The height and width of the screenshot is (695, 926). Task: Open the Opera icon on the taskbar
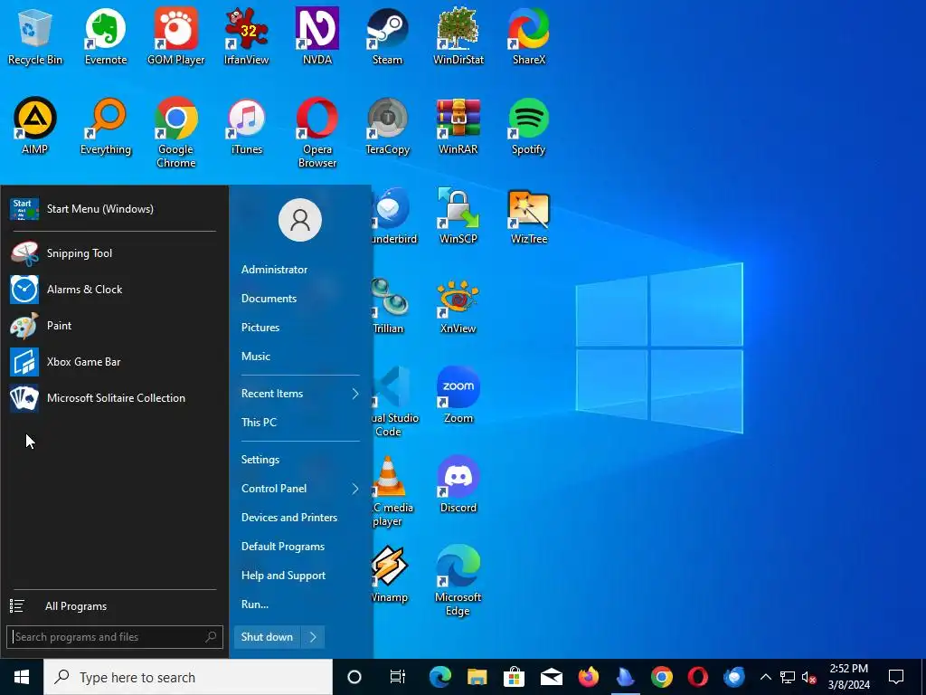click(x=697, y=677)
